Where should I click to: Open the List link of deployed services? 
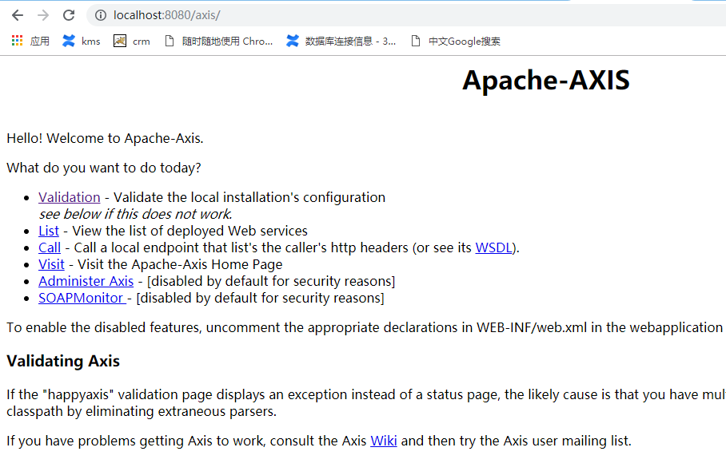pos(49,231)
